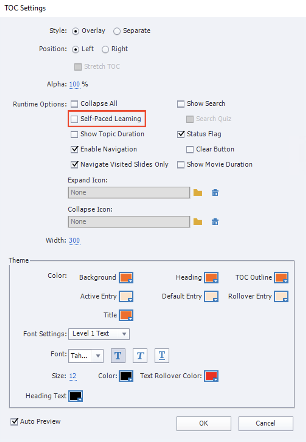Select the Separate style radio button

click(117, 31)
